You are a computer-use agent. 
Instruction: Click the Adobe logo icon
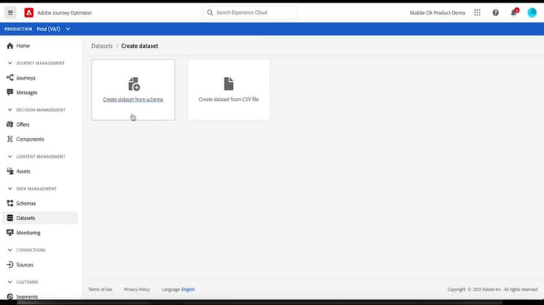(x=29, y=13)
